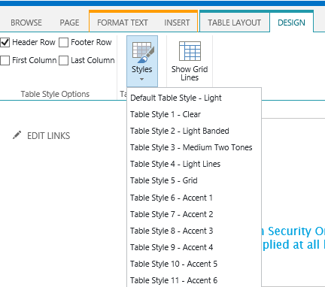Tick the First Column checkbox

tap(5, 60)
